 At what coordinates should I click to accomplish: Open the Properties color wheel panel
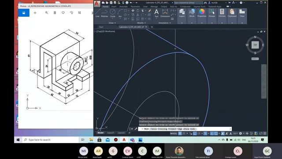pos(202,13)
